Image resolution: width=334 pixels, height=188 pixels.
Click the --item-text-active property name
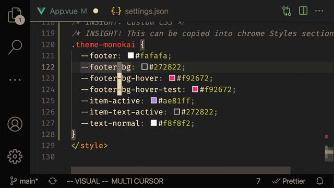(122, 112)
